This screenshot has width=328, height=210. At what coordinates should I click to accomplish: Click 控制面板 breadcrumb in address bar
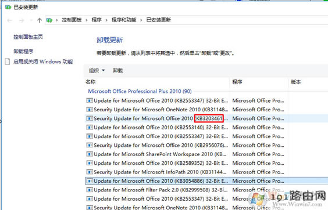click(x=72, y=20)
